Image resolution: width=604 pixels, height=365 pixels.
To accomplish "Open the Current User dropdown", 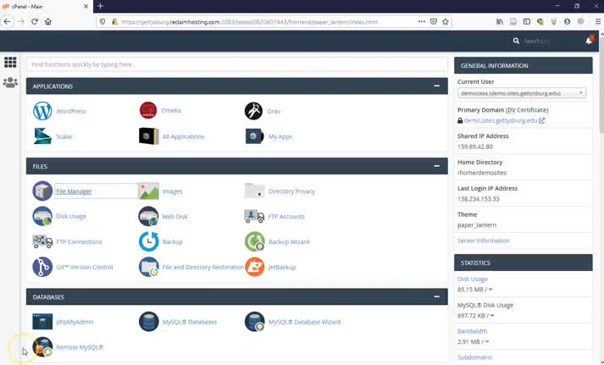I will point(522,93).
